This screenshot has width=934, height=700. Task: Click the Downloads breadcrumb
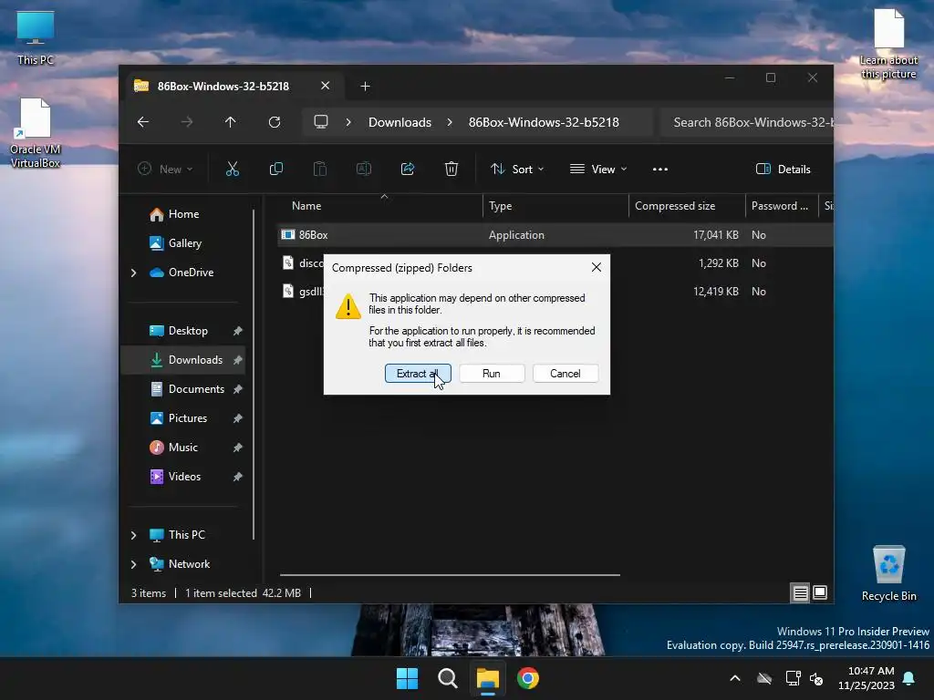pyautogui.click(x=400, y=122)
